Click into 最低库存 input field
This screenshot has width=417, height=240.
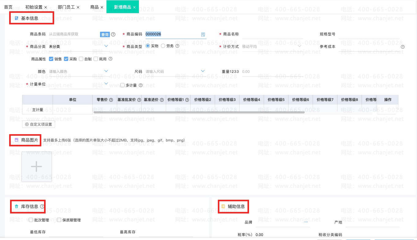(x=76, y=232)
